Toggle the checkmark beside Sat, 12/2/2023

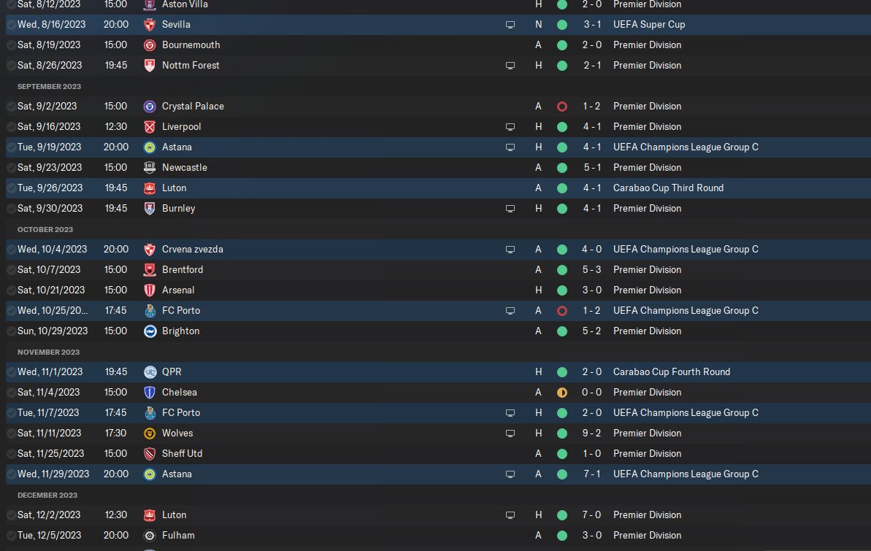click(11, 515)
